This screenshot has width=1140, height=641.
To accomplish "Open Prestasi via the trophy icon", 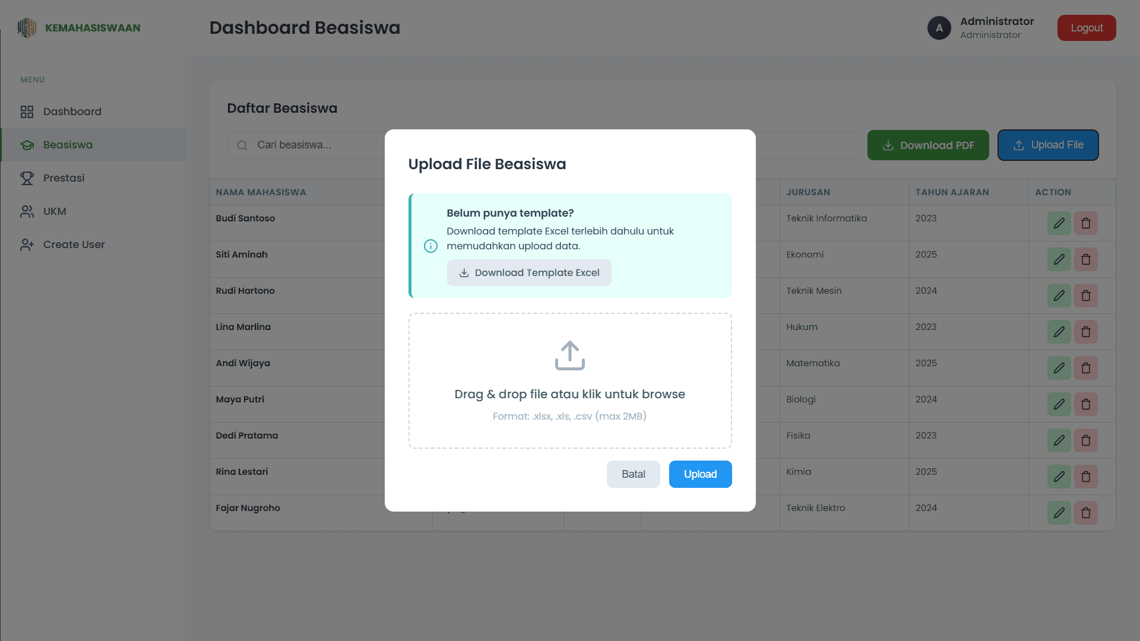I will pos(27,178).
